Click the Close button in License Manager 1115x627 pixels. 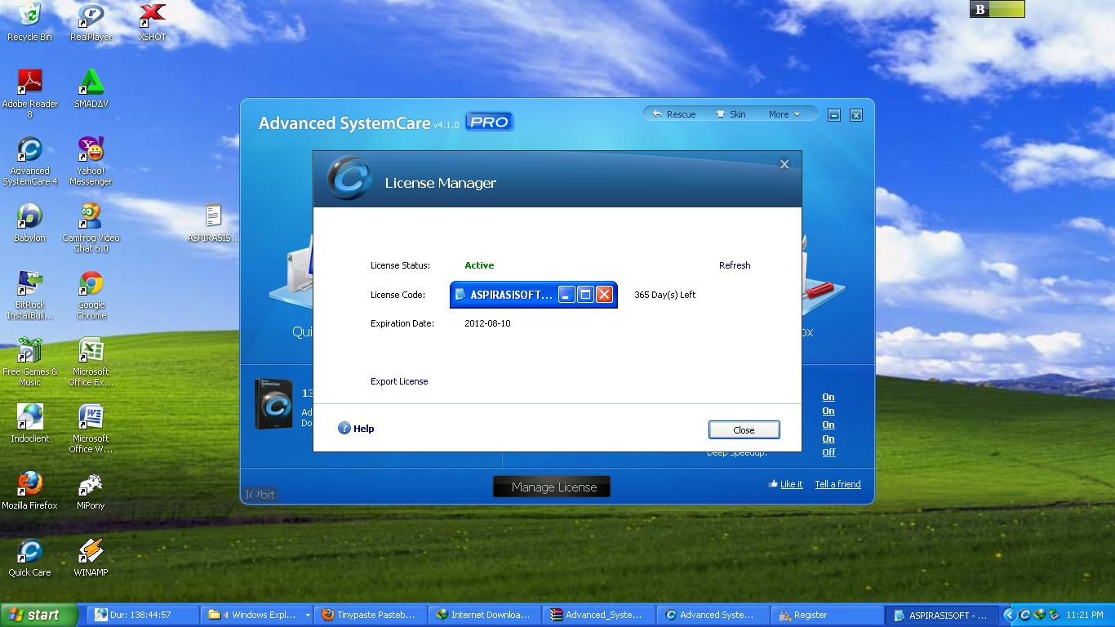coord(744,429)
